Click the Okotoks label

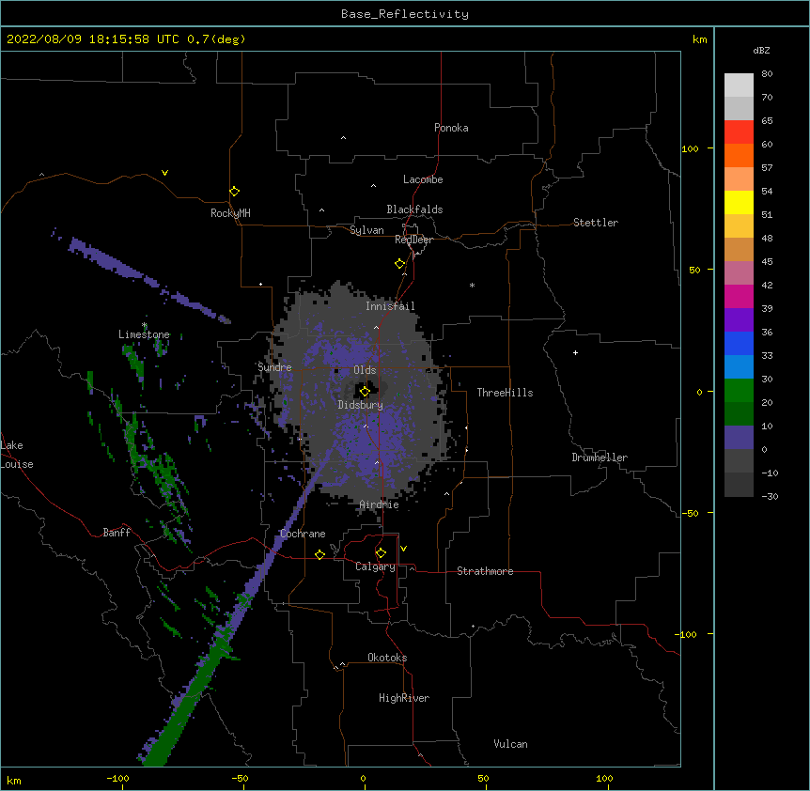point(387,658)
